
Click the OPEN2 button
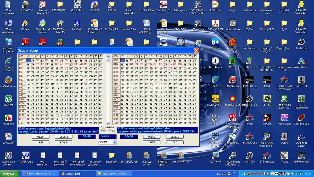click(152, 137)
